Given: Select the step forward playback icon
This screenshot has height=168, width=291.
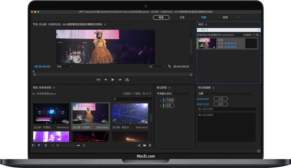Looking at the screenshot, I should (x=120, y=80).
